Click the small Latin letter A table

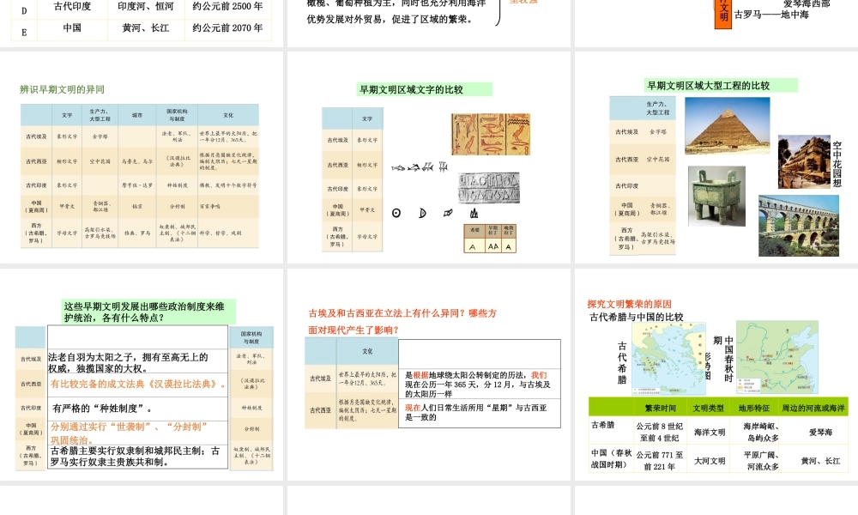tap(490, 238)
